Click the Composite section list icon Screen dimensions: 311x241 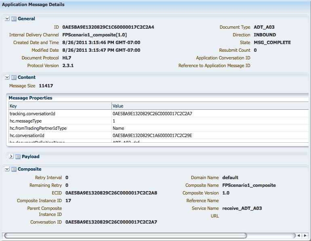coord(14,169)
